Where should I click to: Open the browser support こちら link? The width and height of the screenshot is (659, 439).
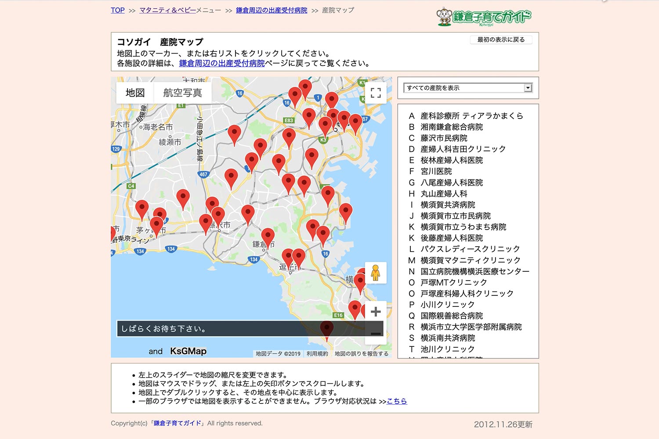[x=397, y=401]
